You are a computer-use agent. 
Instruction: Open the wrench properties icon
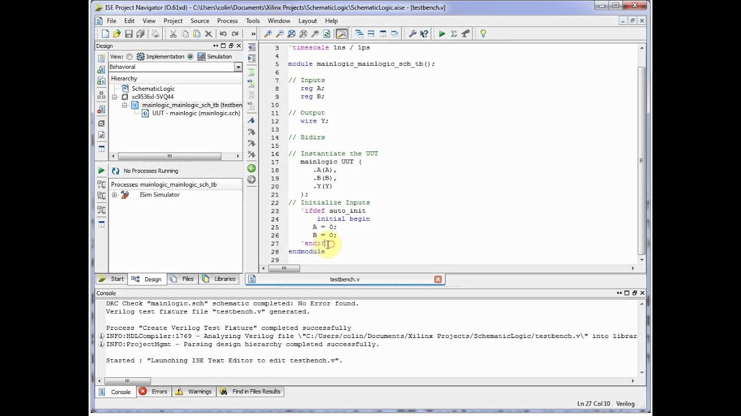click(413, 34)
